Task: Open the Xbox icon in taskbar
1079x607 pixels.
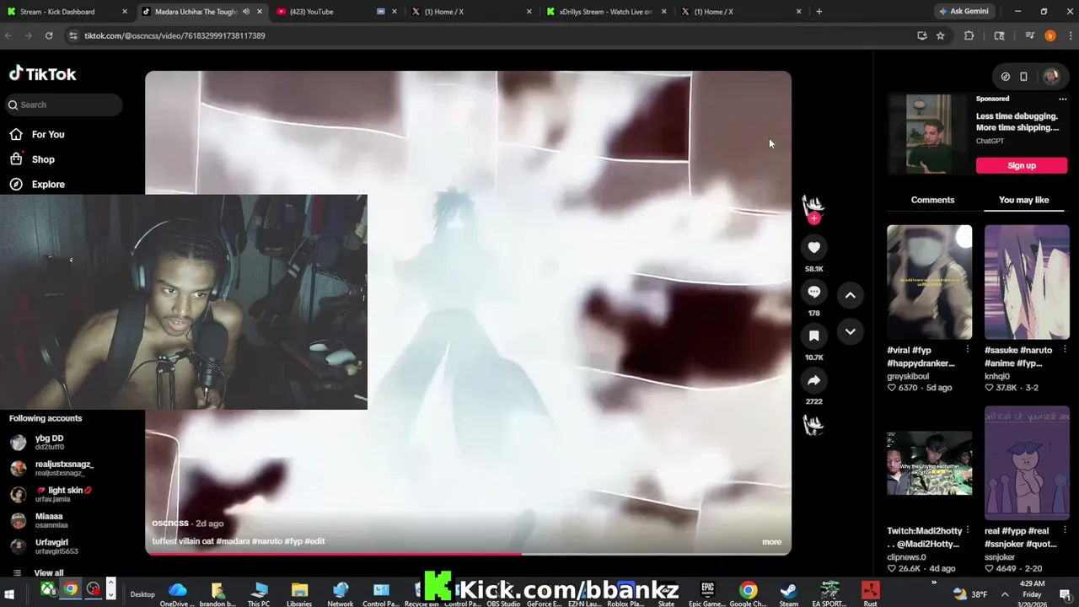Action: point(49,589)
